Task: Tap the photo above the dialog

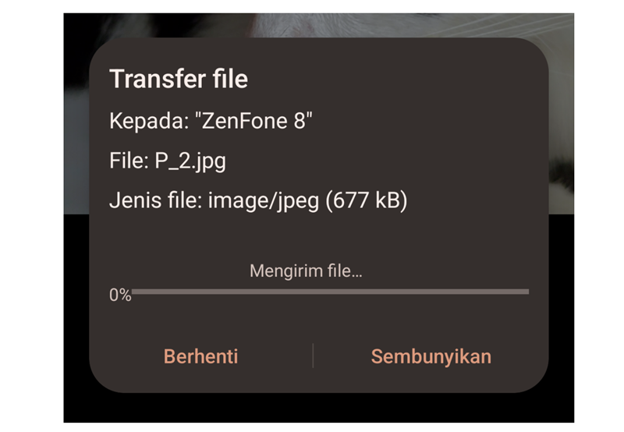Action: pos(312,25)
